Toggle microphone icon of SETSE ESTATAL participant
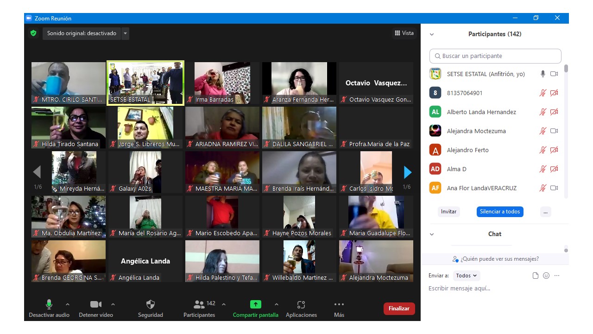Screen dimensions: 593x334 pos(543,74)
